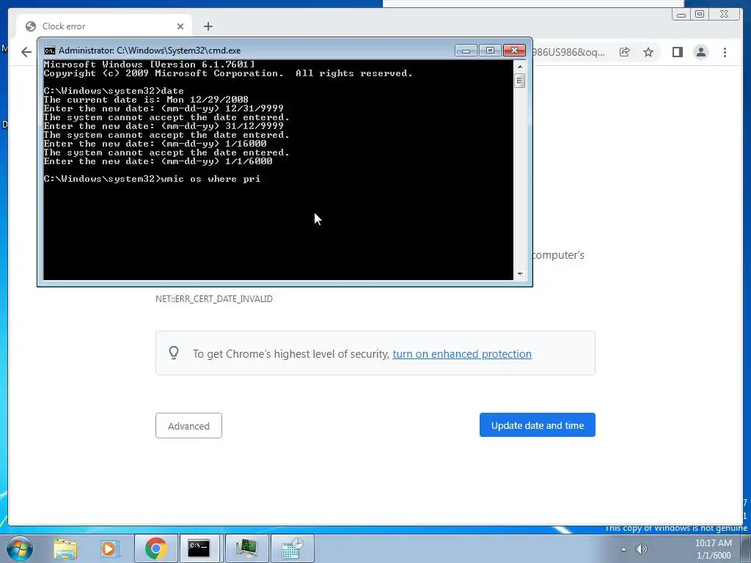
Task: Click the 'wmic os where pri' command line
Action: [152, 179]
